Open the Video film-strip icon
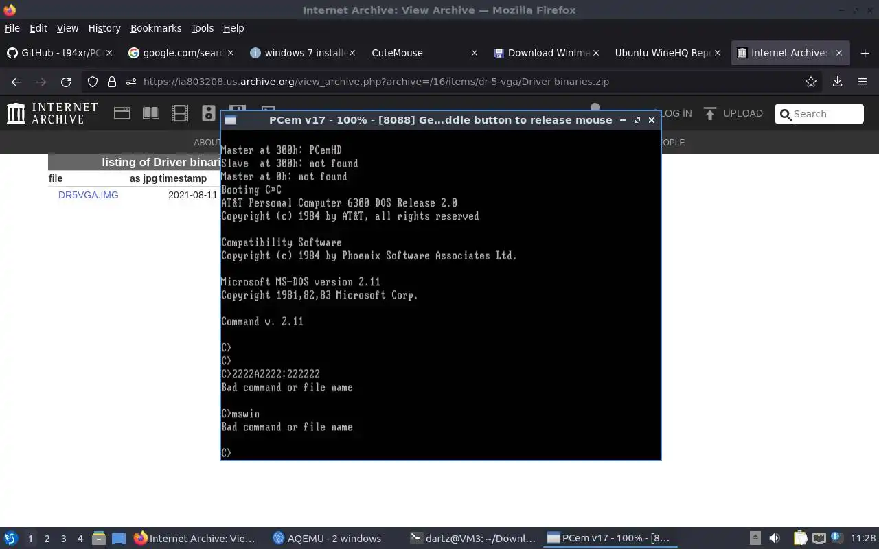879x549 pixels. (x=180, y=113)
